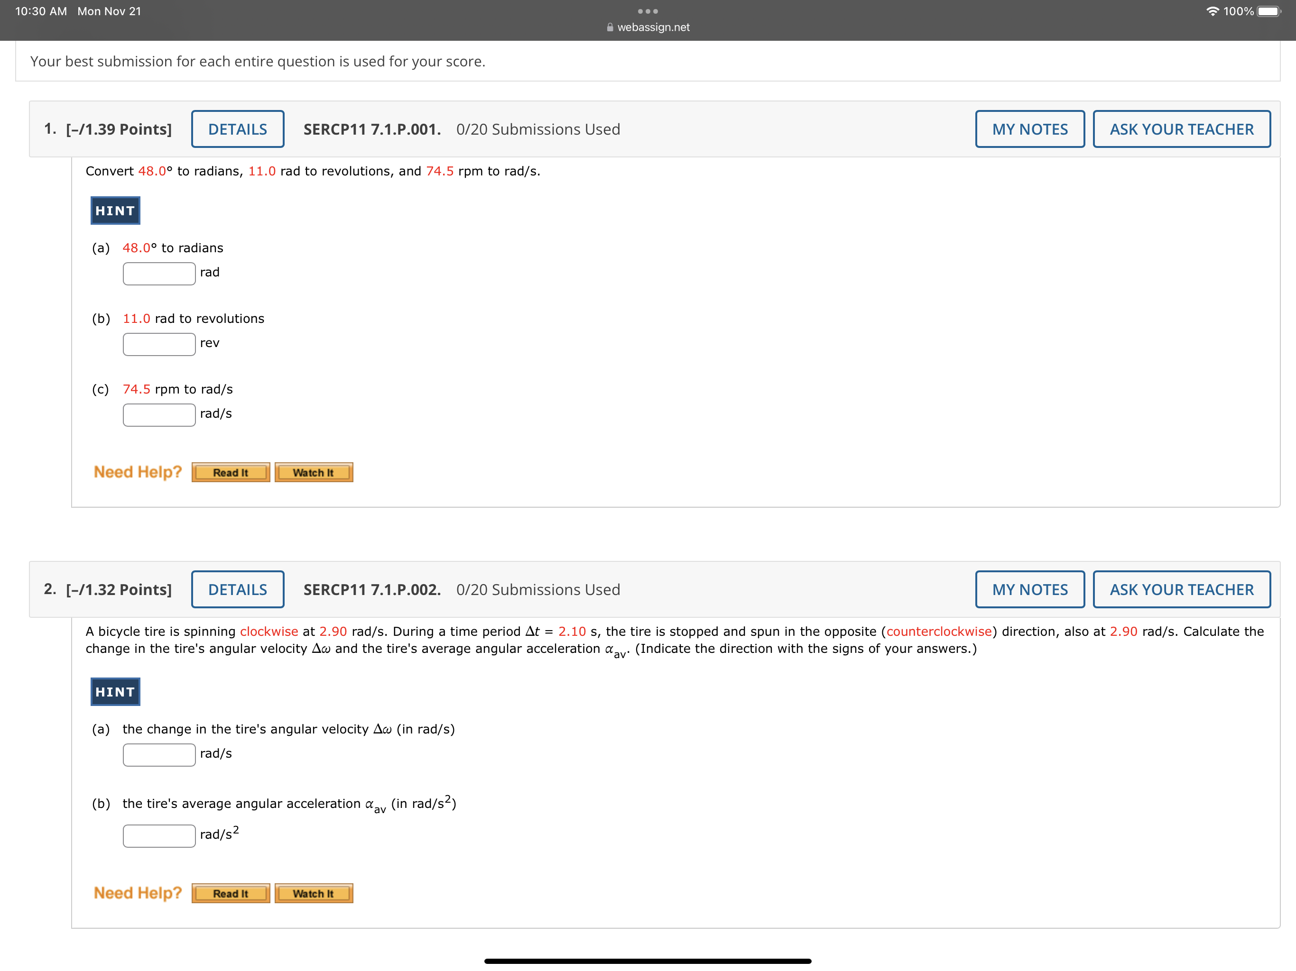
Task: Focus the average angular acceleration answer box
Action: pyautogui.click(x=159, y=836)
